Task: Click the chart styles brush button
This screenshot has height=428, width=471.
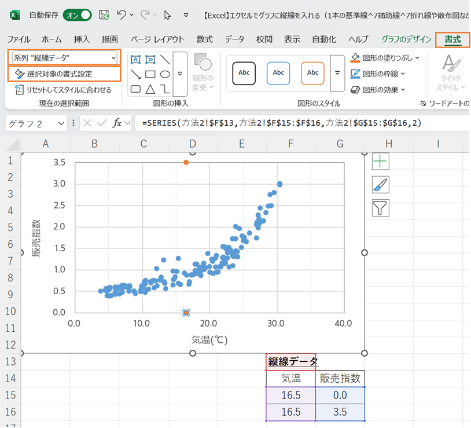Action: pos(380,185)
